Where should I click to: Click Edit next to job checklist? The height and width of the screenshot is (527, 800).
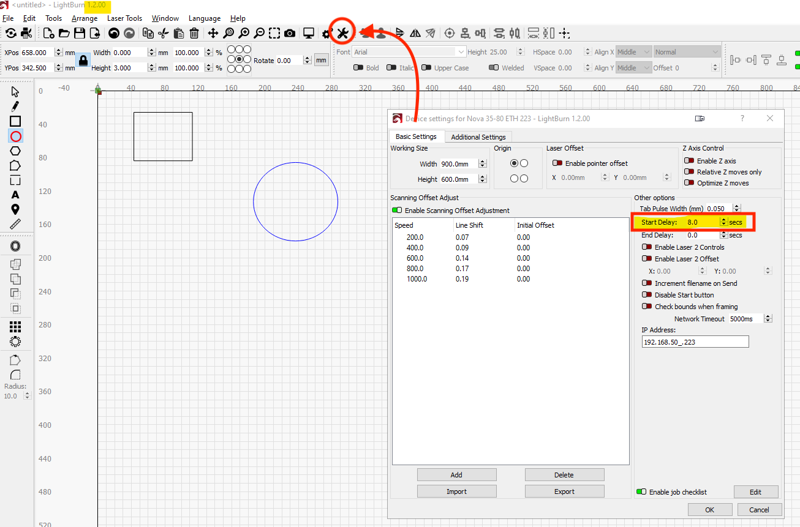[x=755, y=492]
